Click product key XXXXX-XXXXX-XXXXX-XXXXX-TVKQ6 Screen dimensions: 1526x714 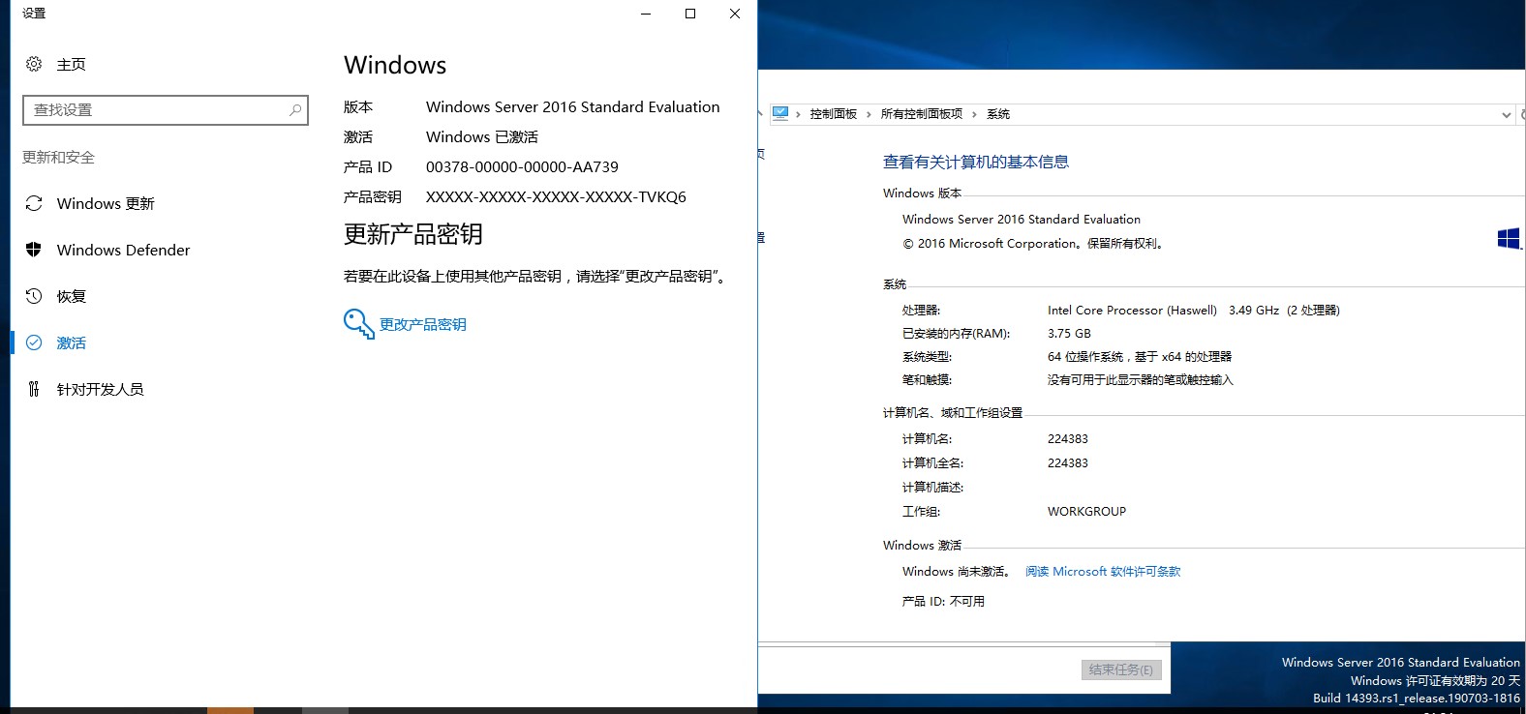pos(556,197)
